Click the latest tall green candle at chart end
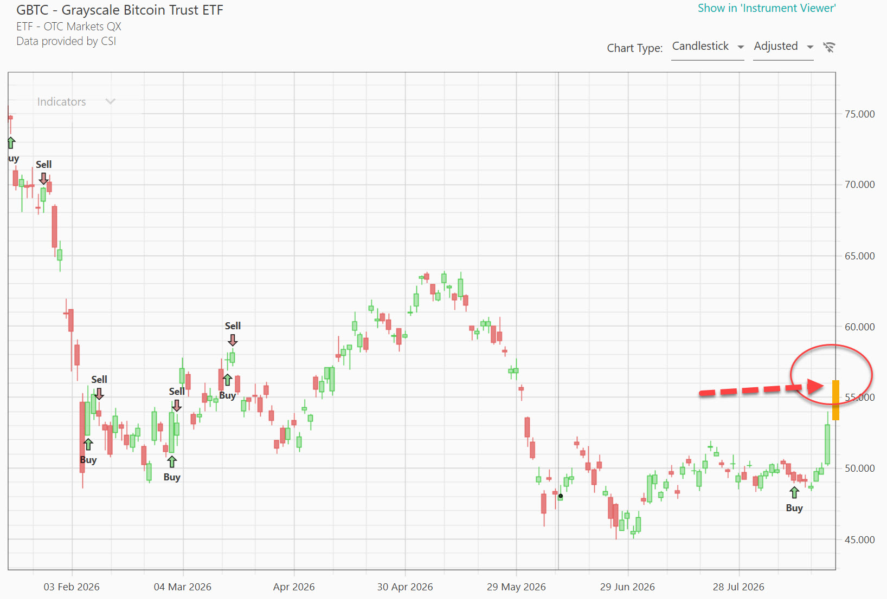The image size is (887, 599). (x=827, y=444)
